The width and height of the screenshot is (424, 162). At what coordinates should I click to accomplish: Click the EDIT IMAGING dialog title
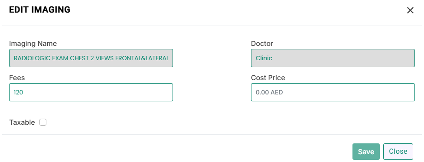pos(40,10)
